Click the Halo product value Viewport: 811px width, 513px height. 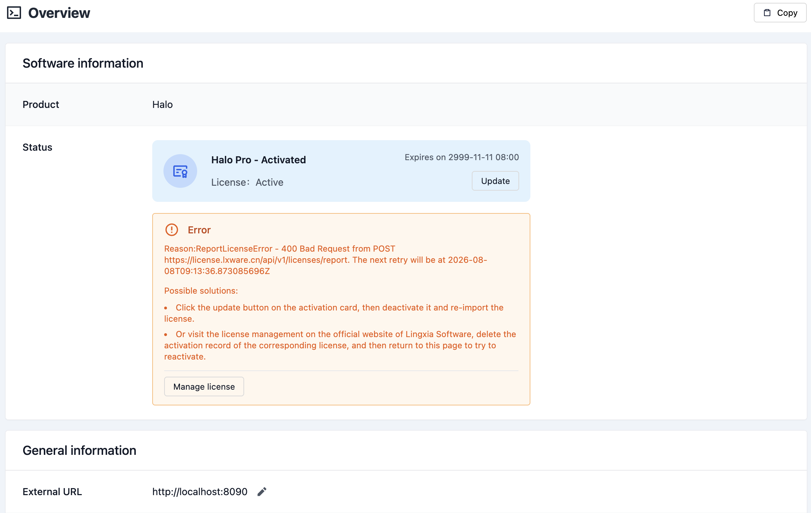coord(162,105)
